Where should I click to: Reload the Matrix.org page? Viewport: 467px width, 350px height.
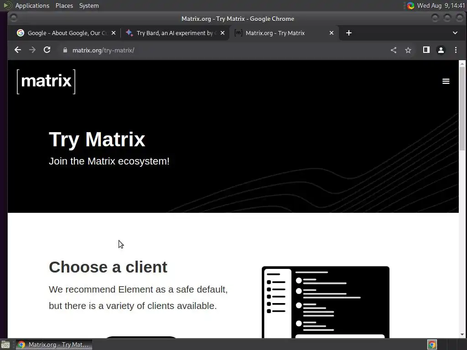point(47,50)
